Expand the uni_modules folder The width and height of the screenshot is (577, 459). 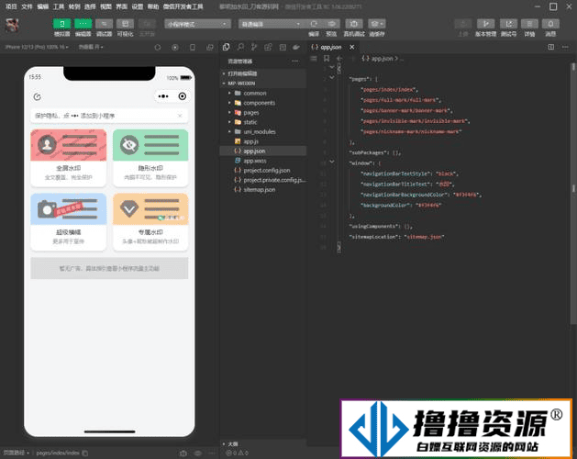click(263, 131)
